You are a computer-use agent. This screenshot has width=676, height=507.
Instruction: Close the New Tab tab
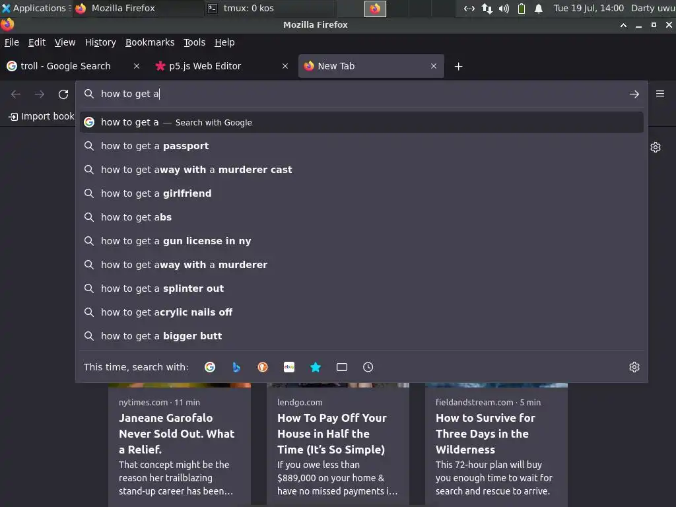434,66
